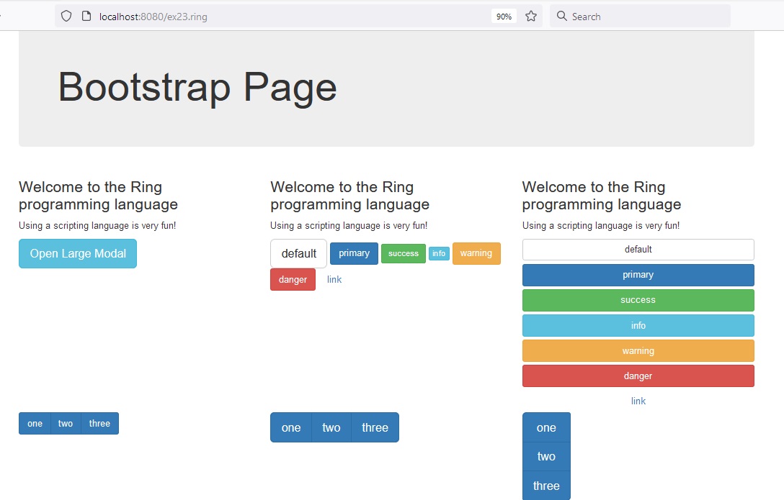Screen dimensions: 784x500
Task: Click the danger button in the right column
Action: click(638, 376)
